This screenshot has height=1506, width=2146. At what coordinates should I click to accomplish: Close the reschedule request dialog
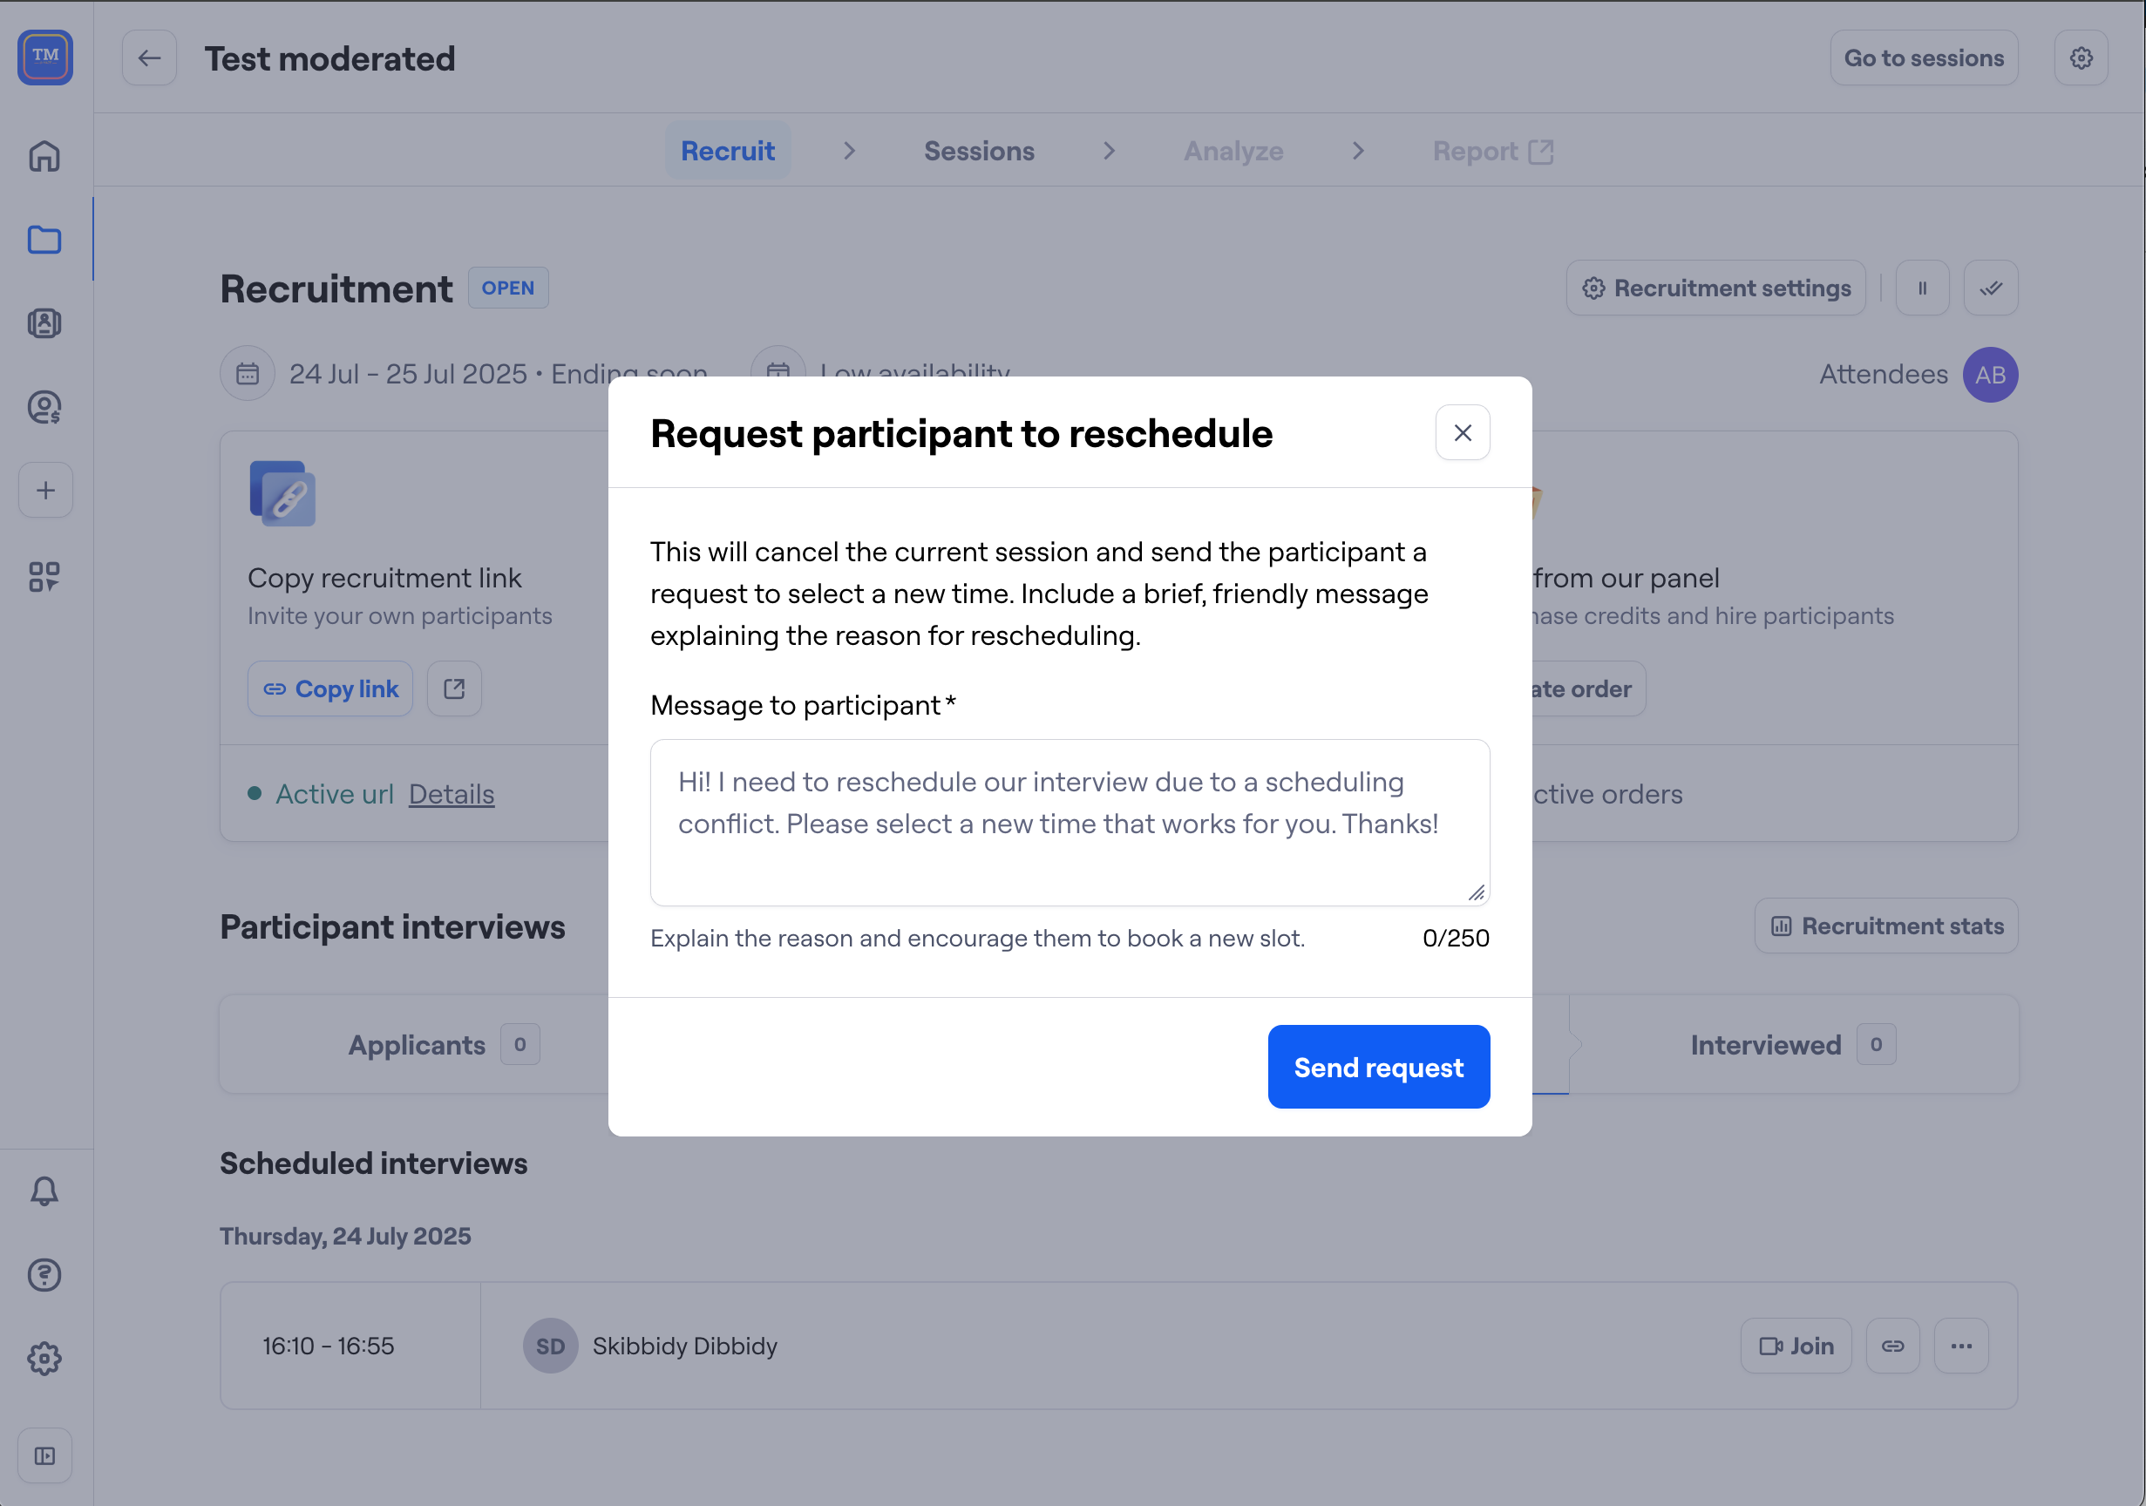click(x=1462, y=433)
